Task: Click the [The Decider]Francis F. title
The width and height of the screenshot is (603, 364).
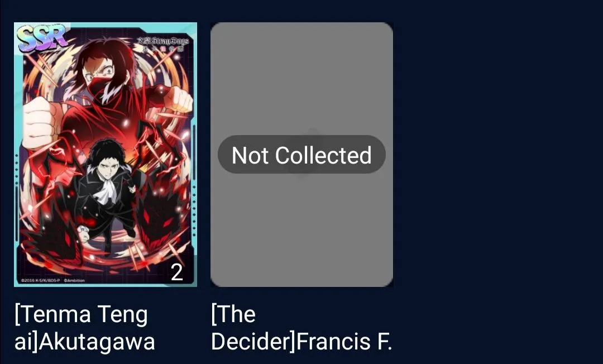Action: point(301,328)
